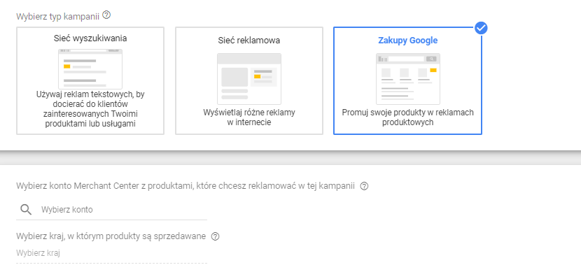The height and width of the screenshot is (272, 581).
Task: Select the Sieć wyszukiwania campaign card
Action: [90, 80]
